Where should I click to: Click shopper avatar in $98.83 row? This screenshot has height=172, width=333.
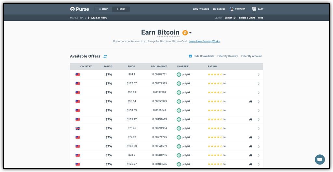coord(179,92)
